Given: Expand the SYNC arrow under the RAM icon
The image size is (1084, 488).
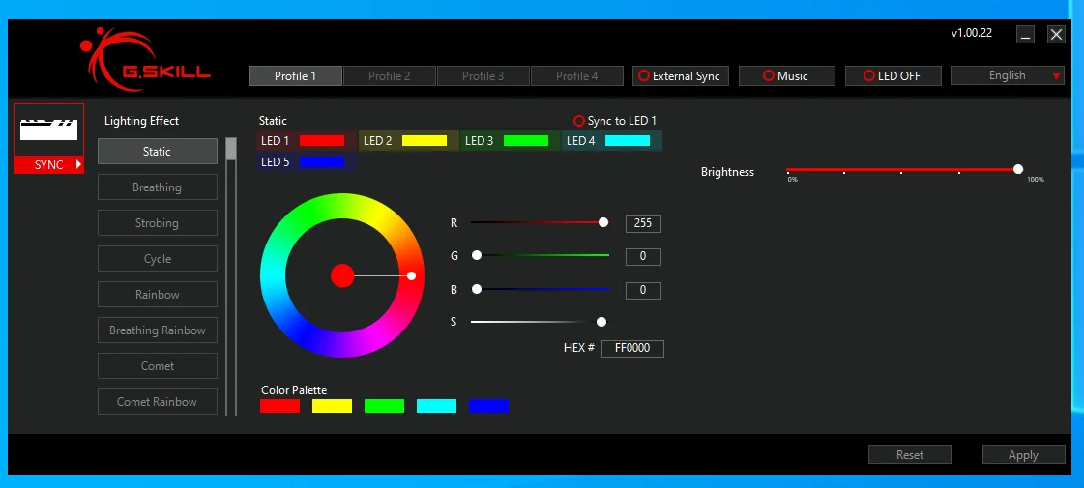Looking at the screenshot, I should pos(79,165).
